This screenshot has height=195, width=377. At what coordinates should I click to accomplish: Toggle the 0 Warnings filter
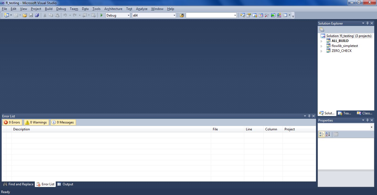pos(36,122)
